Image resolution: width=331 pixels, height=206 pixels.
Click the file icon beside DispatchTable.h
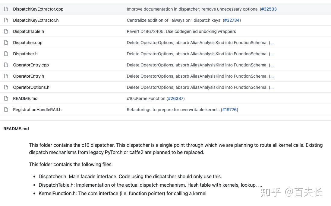[x=6, y=31]
